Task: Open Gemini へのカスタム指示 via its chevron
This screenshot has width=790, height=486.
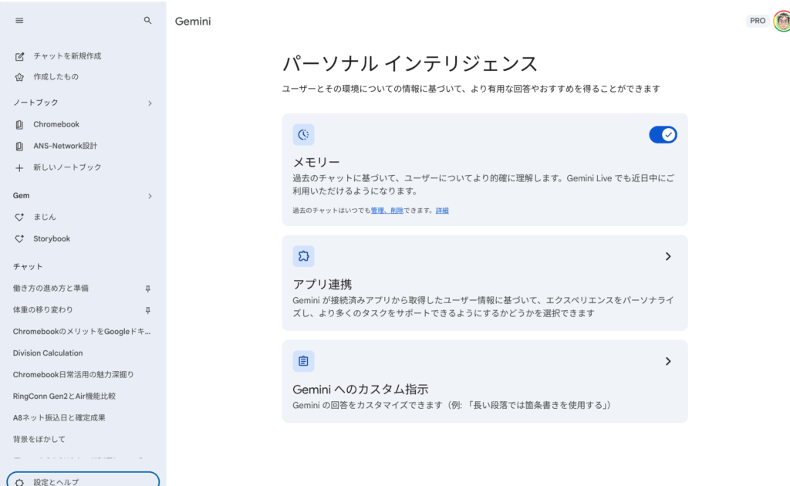Action: [668, 361]
